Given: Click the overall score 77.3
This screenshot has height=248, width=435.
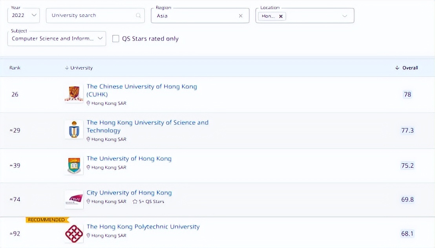Looking at the screenshot, I should [x=407, y=130].
